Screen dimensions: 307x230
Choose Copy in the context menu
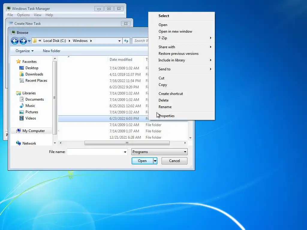coord(163,85)
